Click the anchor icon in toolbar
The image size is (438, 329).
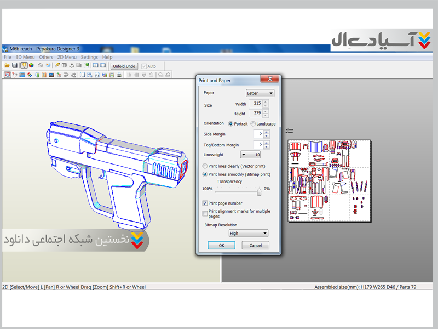click(71, 66)
